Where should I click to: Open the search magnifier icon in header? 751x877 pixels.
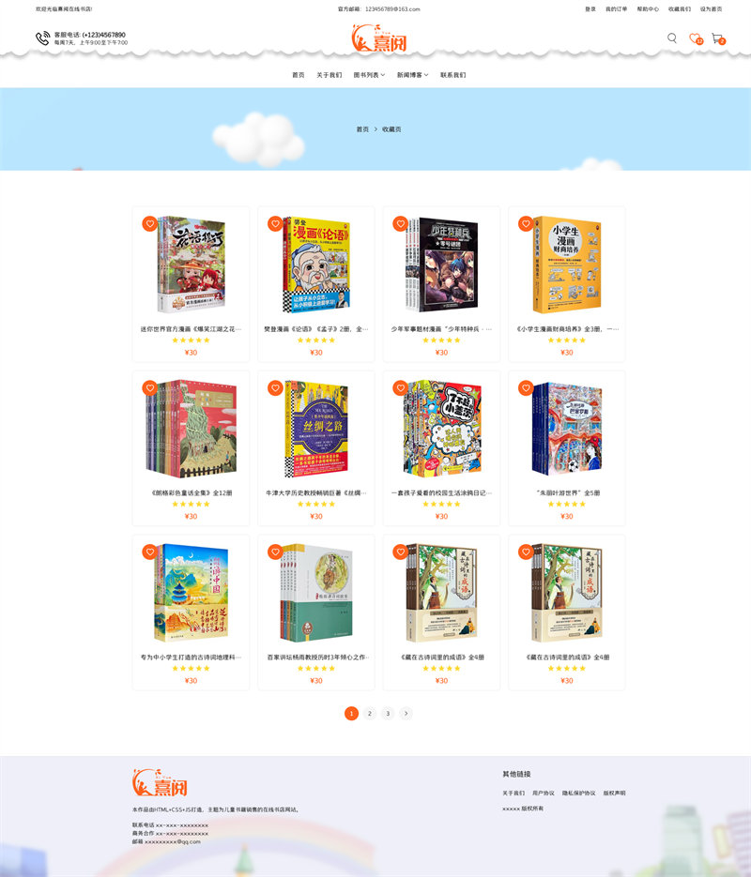(x=671, y=38)
